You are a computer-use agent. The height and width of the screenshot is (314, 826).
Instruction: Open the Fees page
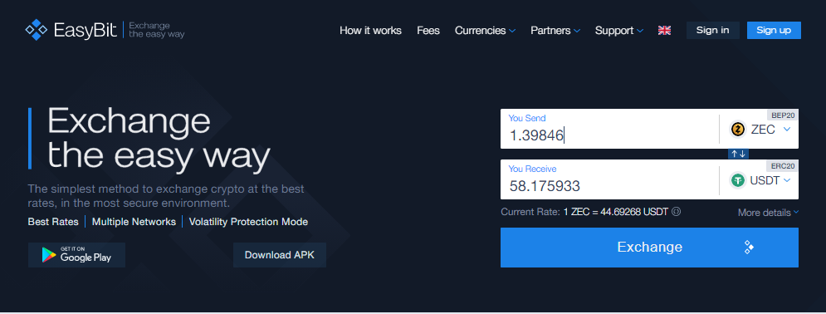tap(428, 31)
